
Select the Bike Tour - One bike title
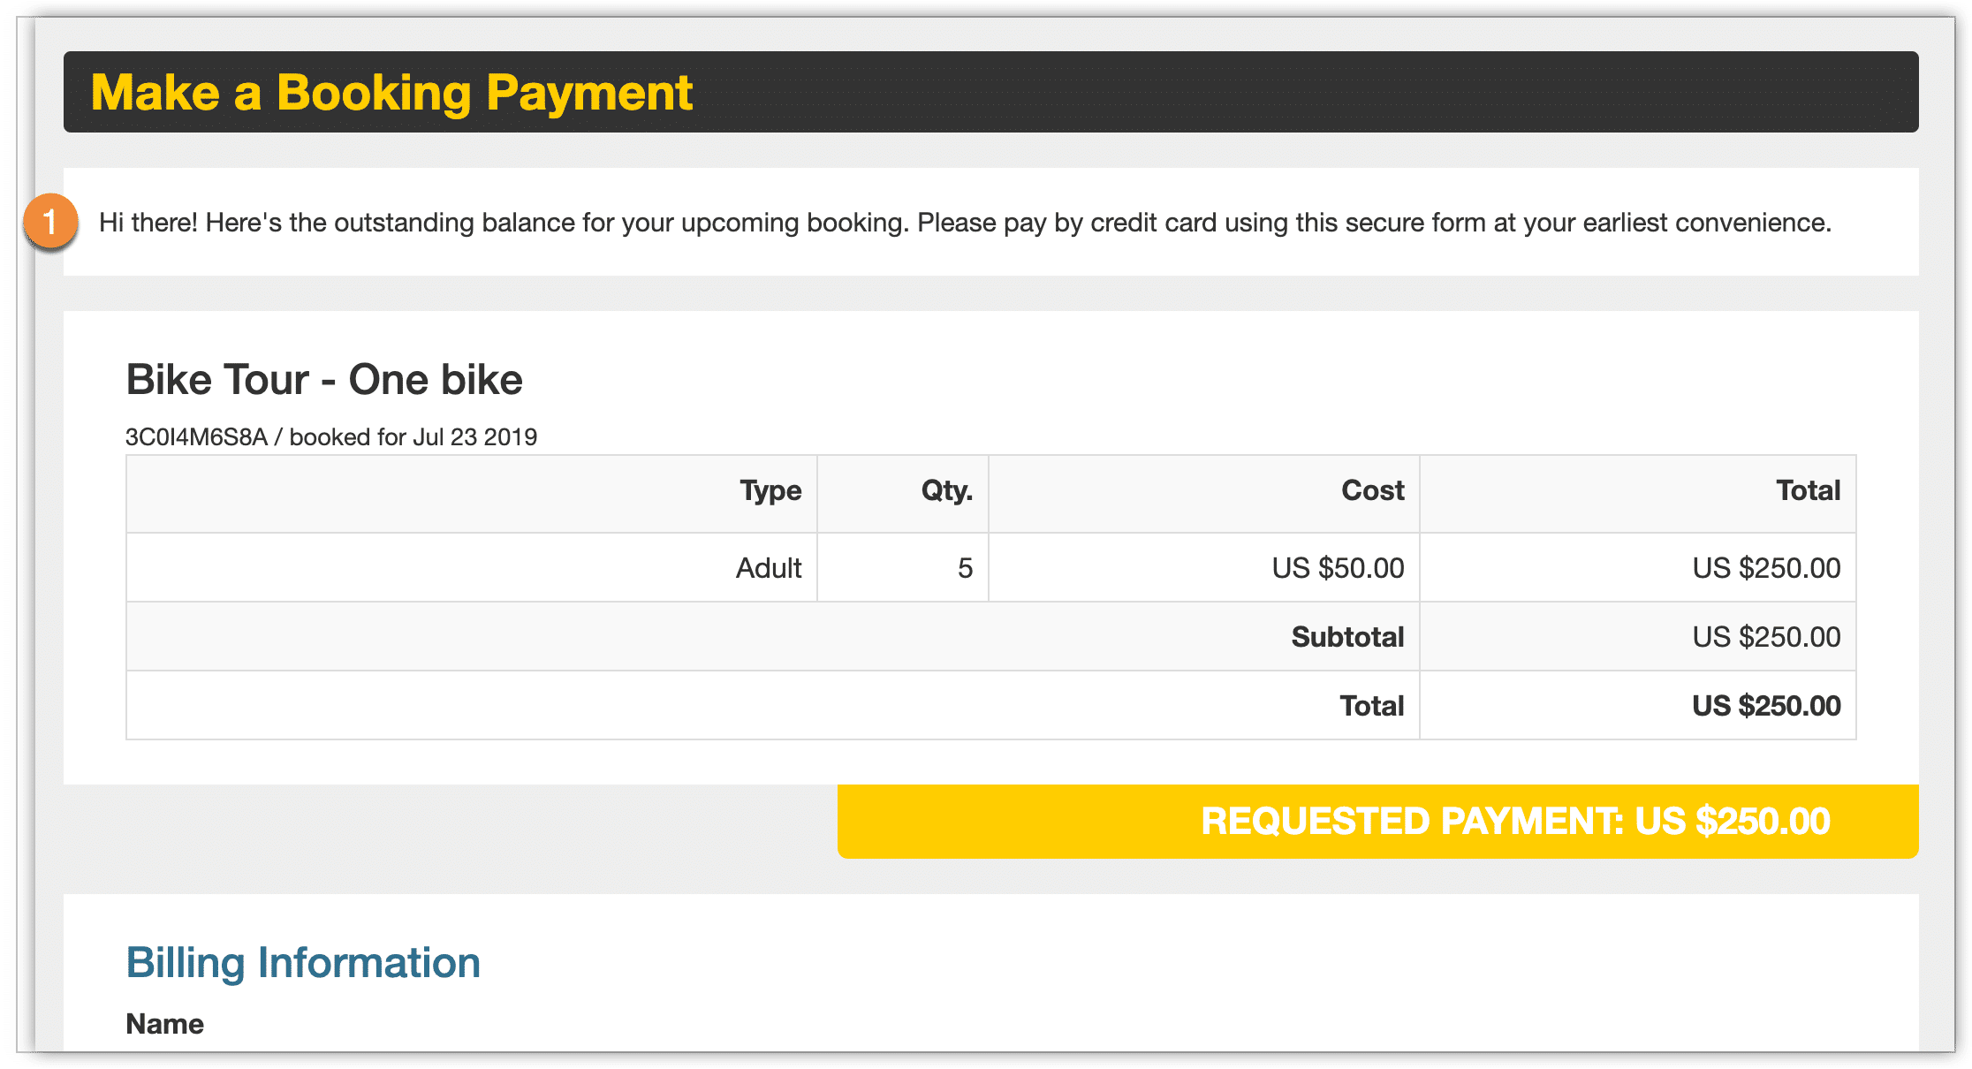(324, 380)
